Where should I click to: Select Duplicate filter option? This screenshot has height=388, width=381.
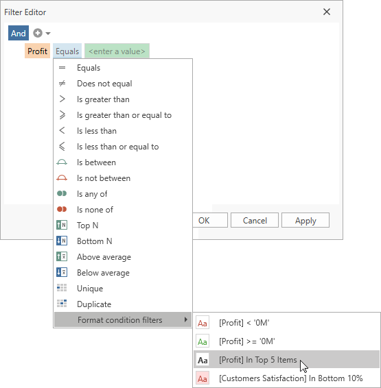pos(123,304)
